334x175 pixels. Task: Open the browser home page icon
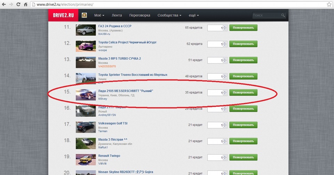tap(25, 4)
